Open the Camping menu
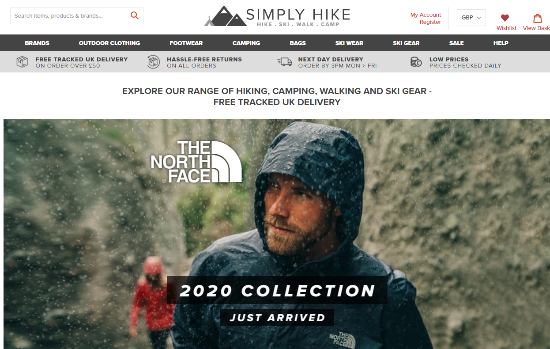This screenshot has width=550, height=349. click(x=246, y=43)
